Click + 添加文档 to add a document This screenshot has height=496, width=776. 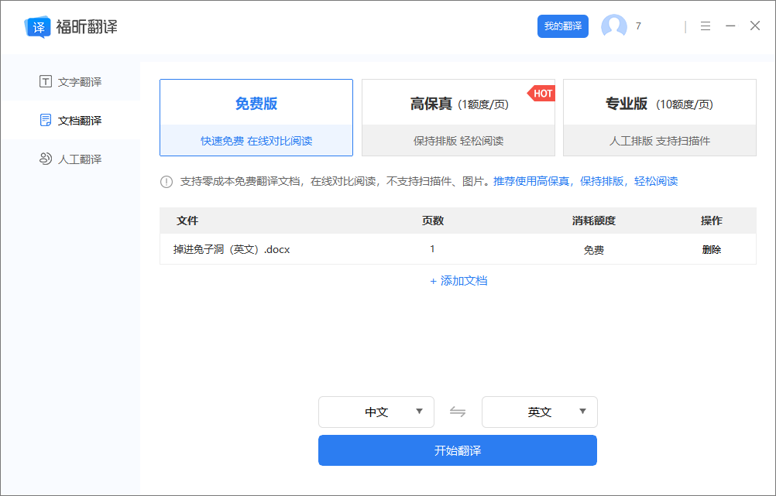point(458,282)
